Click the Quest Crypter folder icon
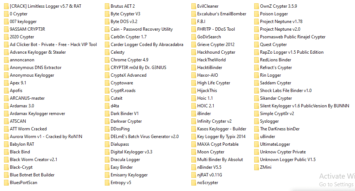Screen dimensions: 355x191 (256, 45)
